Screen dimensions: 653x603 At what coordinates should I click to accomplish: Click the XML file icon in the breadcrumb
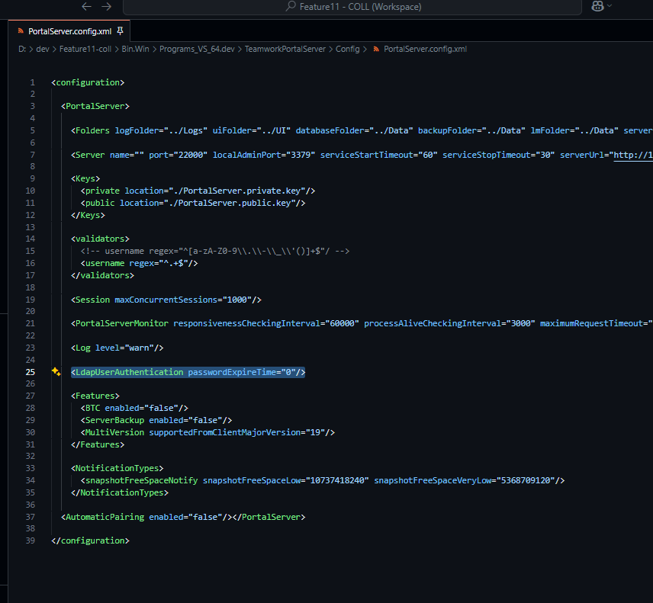click(376, 49)
